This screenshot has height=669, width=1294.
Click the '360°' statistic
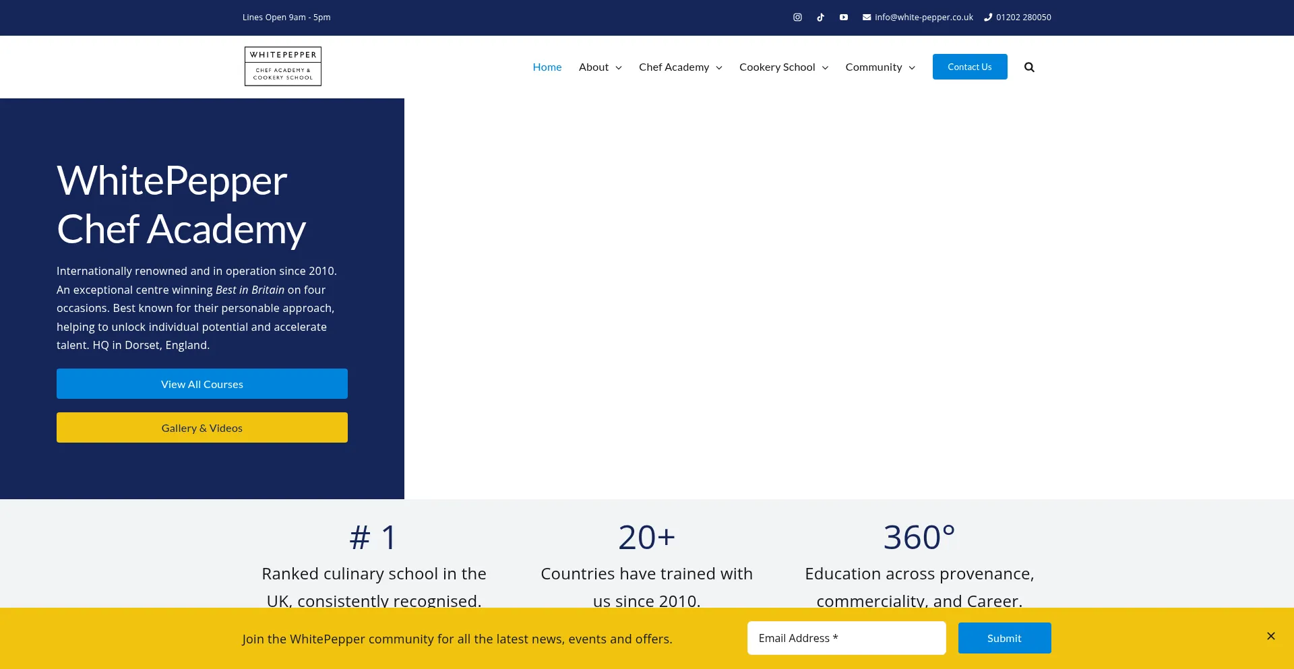(x=919, y=537)
